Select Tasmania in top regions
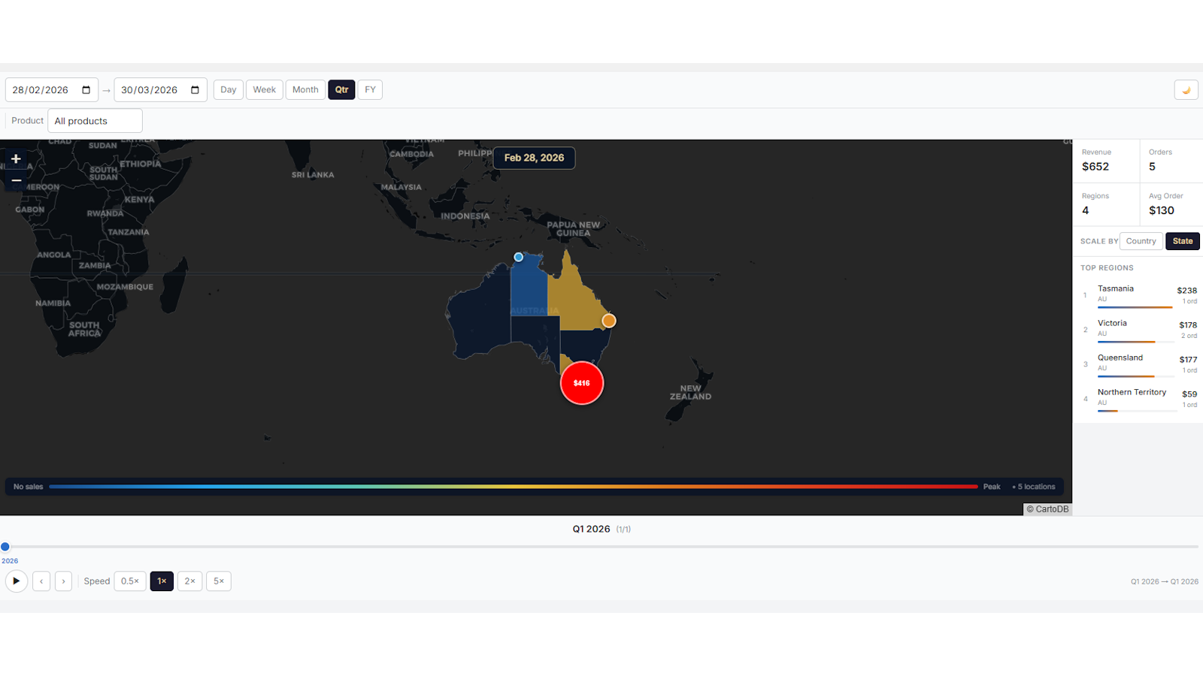The image size is (1203, 676). coord(1138,295)
